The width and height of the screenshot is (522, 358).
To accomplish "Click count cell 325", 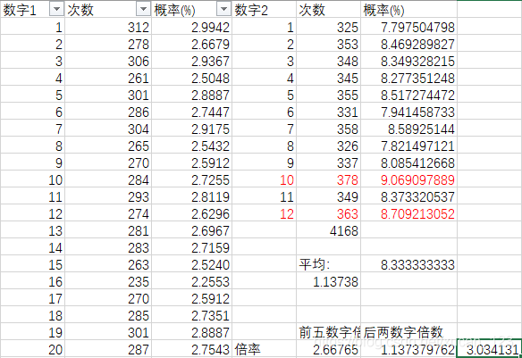I will [x=328, y=27].
